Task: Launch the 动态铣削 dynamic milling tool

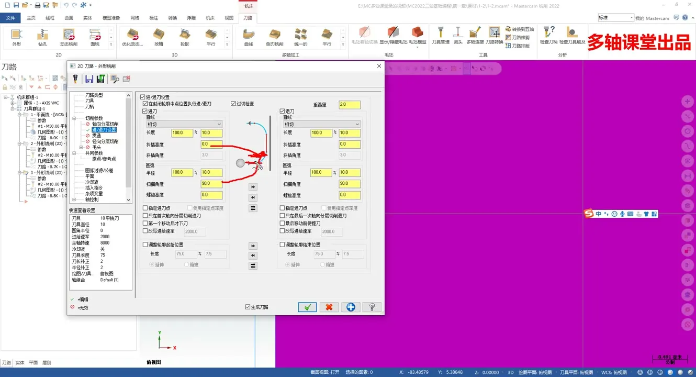Action: click(68, 34)
